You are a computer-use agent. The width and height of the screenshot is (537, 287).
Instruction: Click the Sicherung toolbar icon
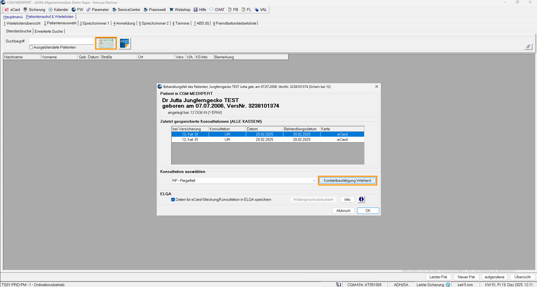tap(25, 9)
